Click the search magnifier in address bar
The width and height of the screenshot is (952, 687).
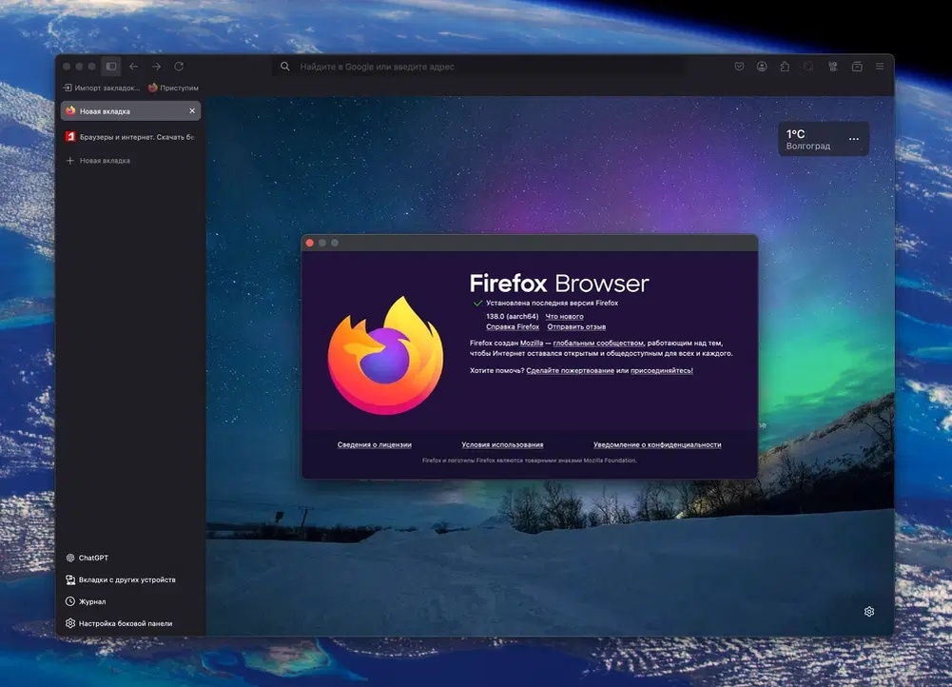(x=284, y=67)
